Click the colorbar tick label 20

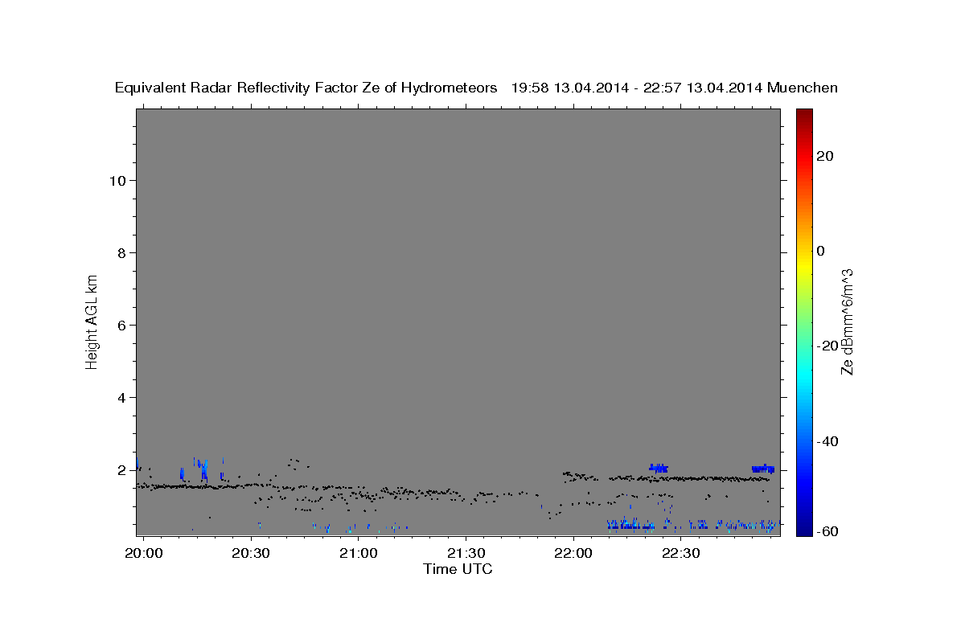825,156
